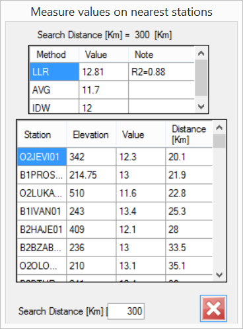Click elevation cell 243
Image resolution: width=243 pixels, height=329 pixels.
click(x=91, y=211)
